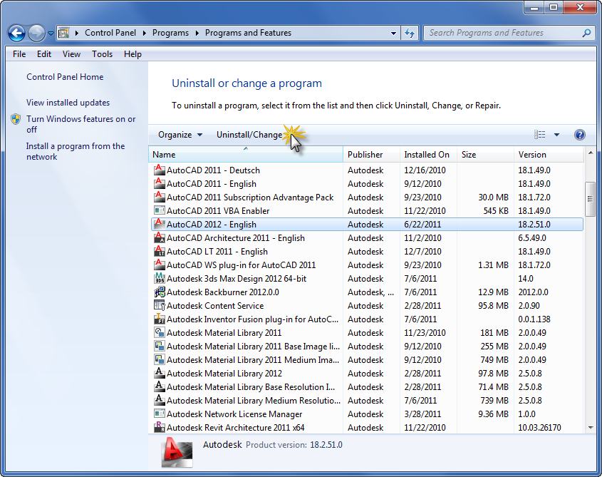
Task: Sort by the Installed On column header
Action: (428, 155)
